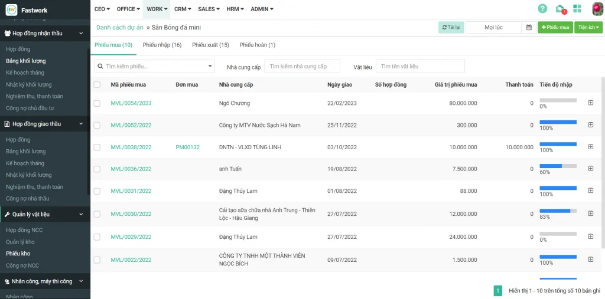The width and height of the screenshot is (605, 299).
Task: Check the box for MVL/0052/2022
Action: click(x=97, y=125)
